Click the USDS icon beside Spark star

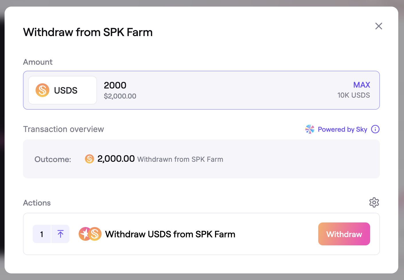pyautogui.click(x=95, y=234)
